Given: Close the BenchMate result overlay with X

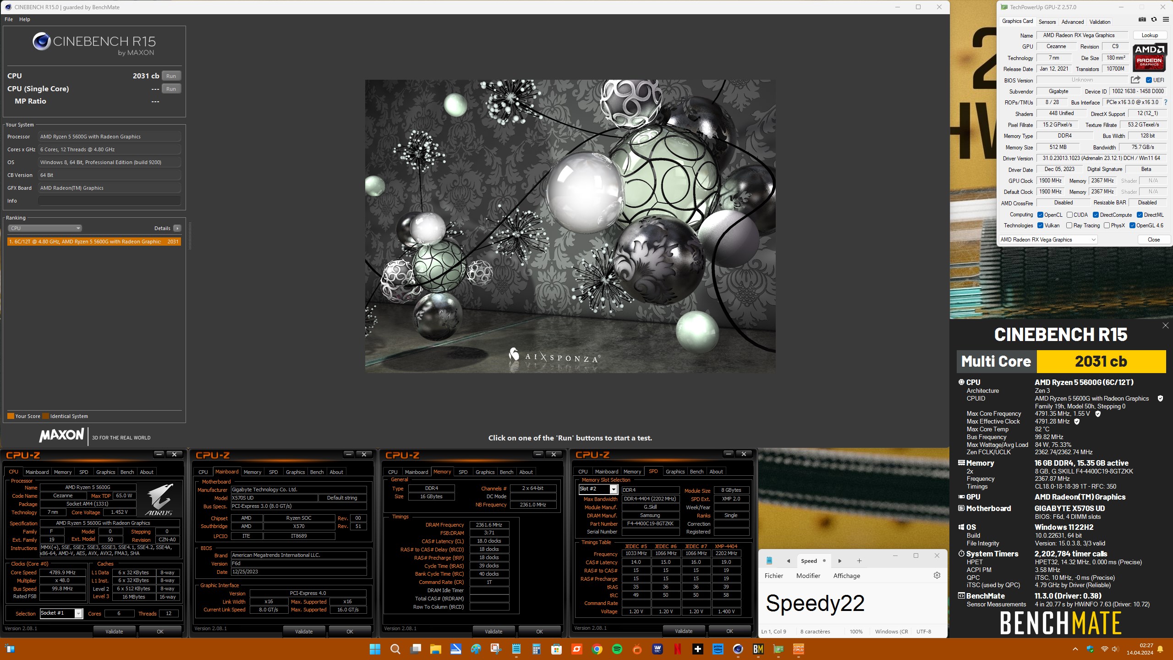Looking at the screenshot, I should pos(1165,325).
